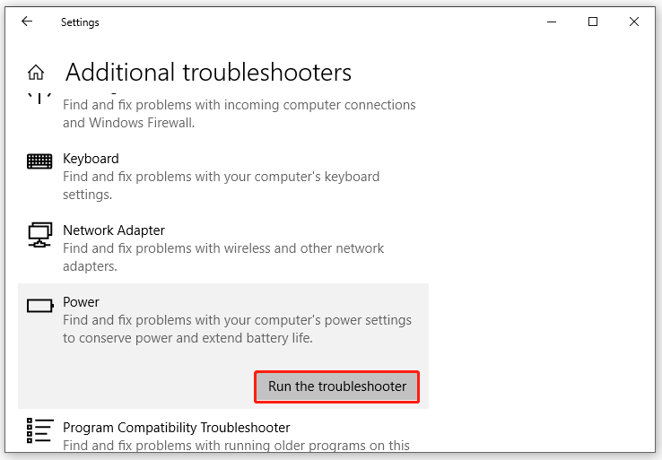Click the Settings window title
The height and width of the screenshot is (460, 662).
click(x=79, y=22)
